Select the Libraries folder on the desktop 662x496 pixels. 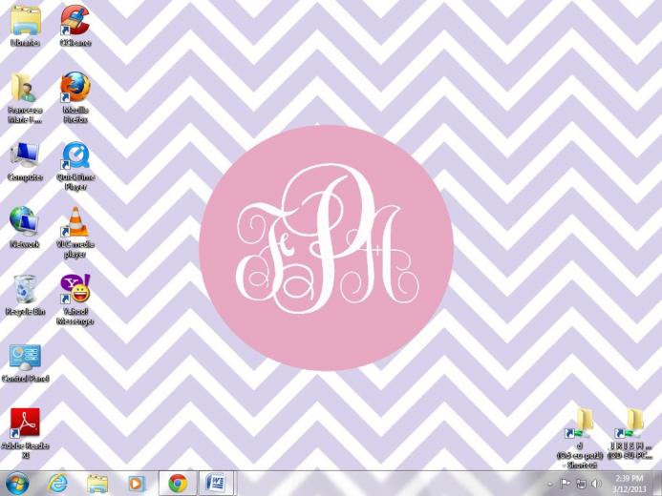[25, 20]
